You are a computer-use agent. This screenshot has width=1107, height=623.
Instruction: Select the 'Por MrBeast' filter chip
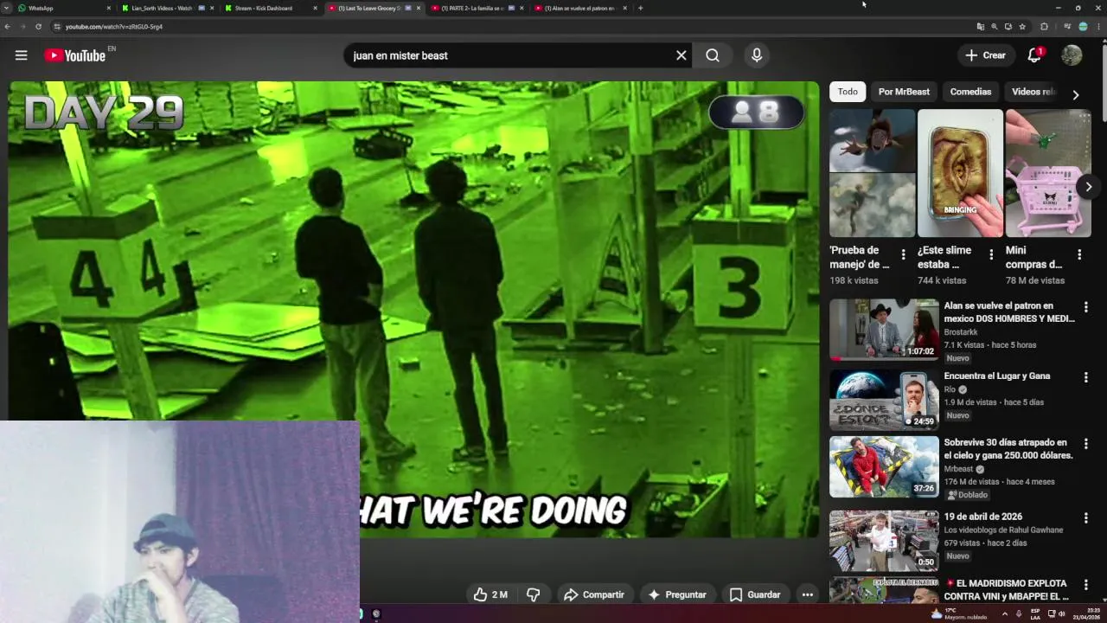(x=904, y=92)
